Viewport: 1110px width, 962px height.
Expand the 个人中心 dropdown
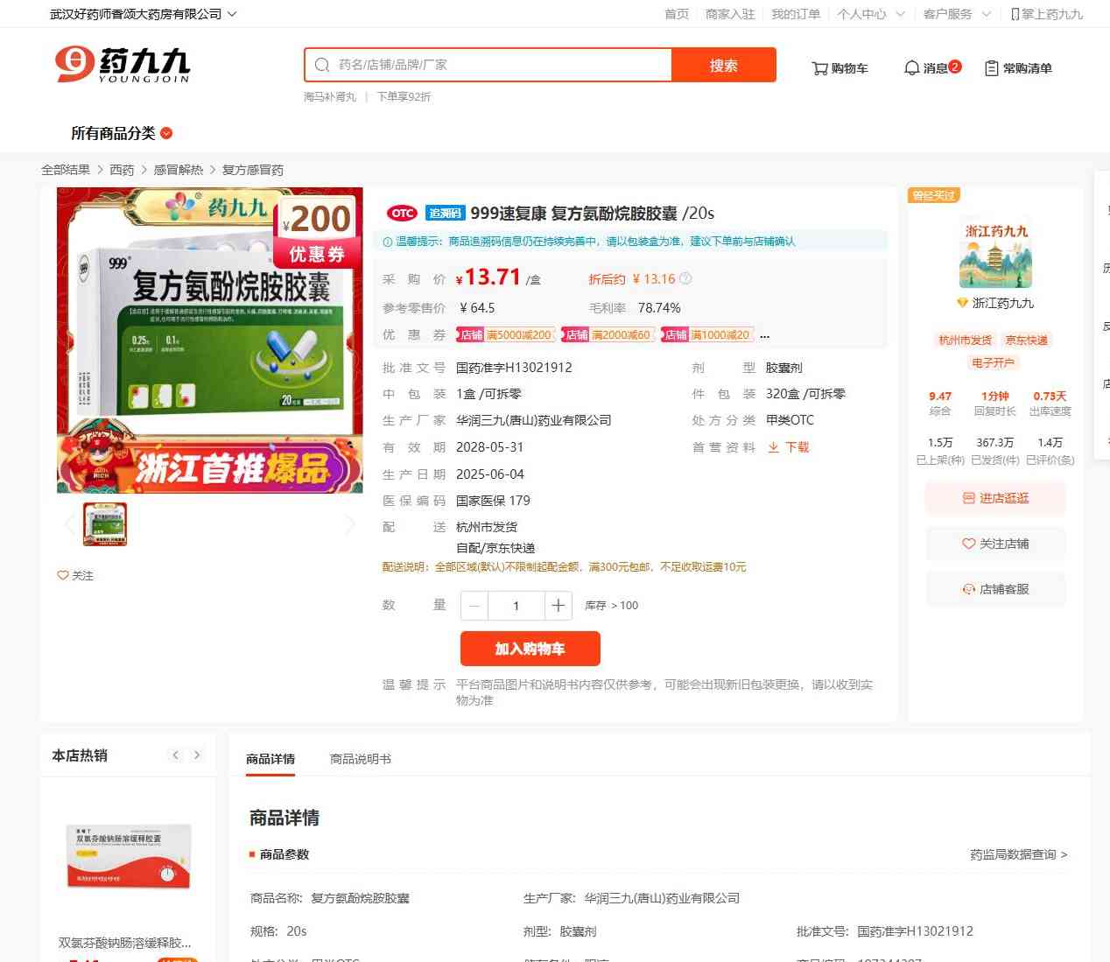[x=900, y=14]
